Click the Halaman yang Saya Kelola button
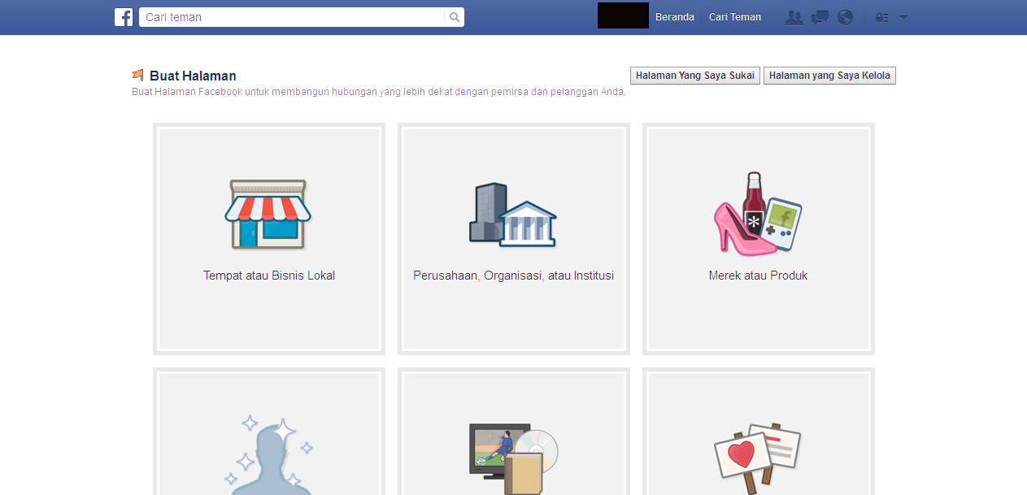Screen dimensions: 1027x495 point(829,76)
